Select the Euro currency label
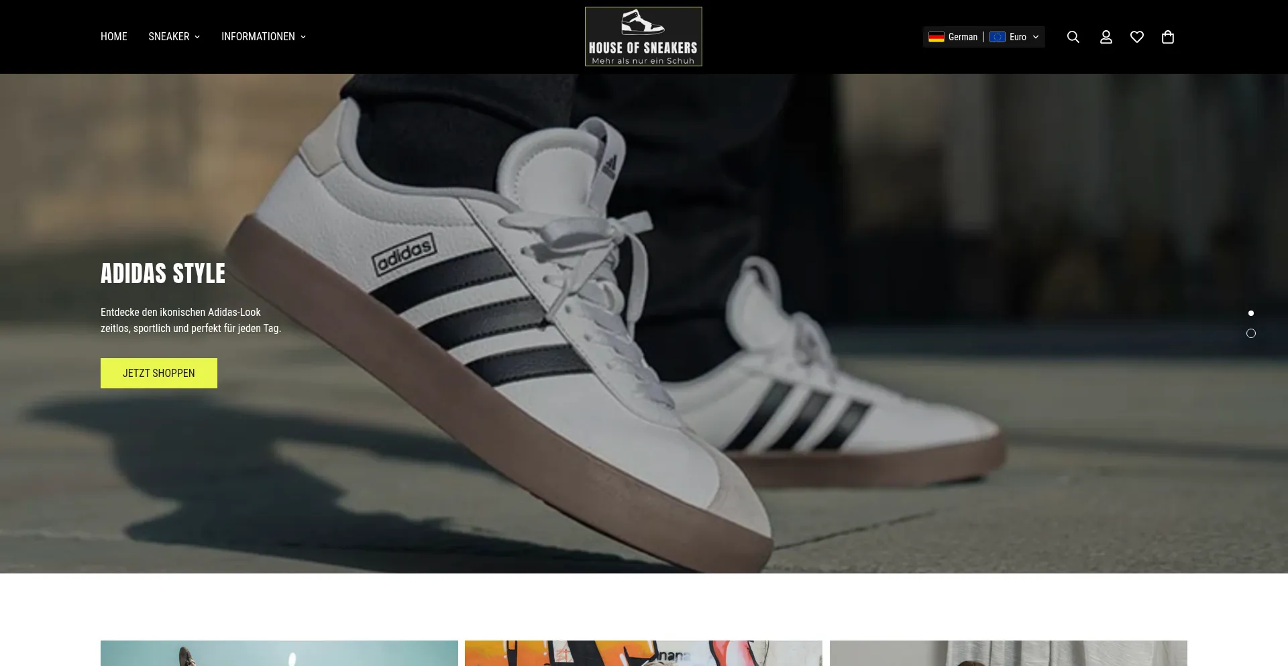The image size is (1288, 666). click(x=1018, y=37)
